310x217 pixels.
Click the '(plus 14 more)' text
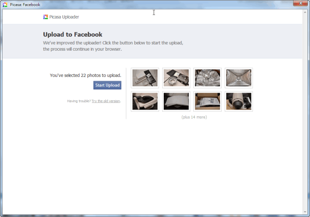pyautogui.click(x=194, y=117)
